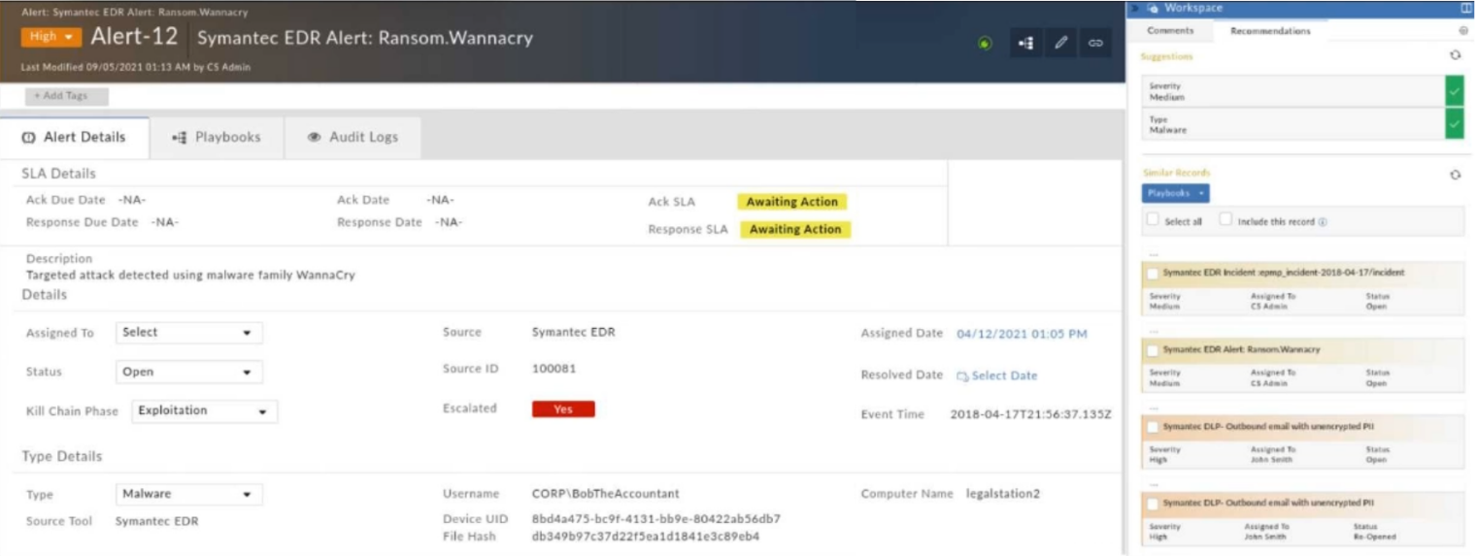
Task: Click the red Escalated Yes button
Action: point(563,409)
